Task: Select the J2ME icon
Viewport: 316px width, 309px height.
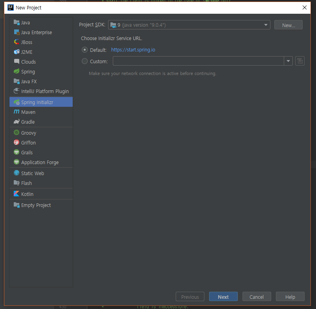Action: pyautogui.click(x=17, y=52)
